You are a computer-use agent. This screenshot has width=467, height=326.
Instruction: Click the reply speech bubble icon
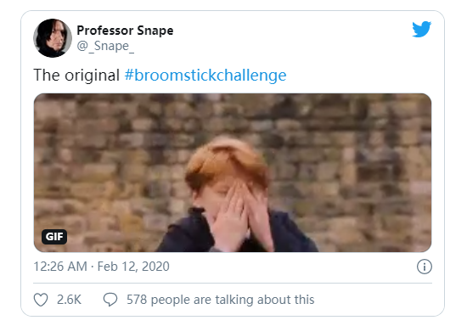[110, 300]
